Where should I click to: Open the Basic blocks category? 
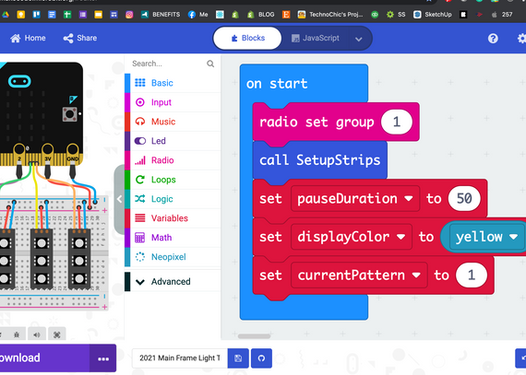tap(173, 83)
